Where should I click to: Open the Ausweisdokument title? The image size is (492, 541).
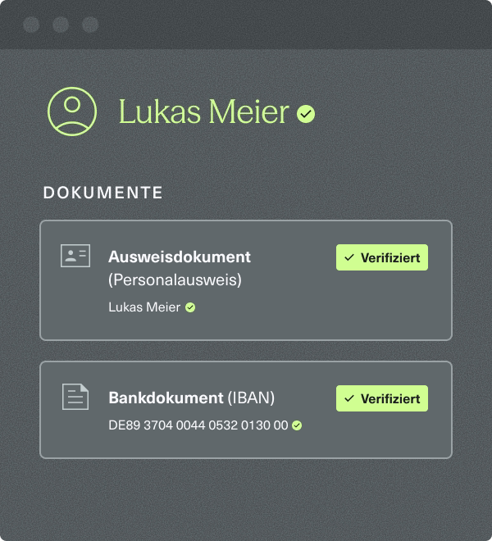pyautogui.click(x=180, y=257)
